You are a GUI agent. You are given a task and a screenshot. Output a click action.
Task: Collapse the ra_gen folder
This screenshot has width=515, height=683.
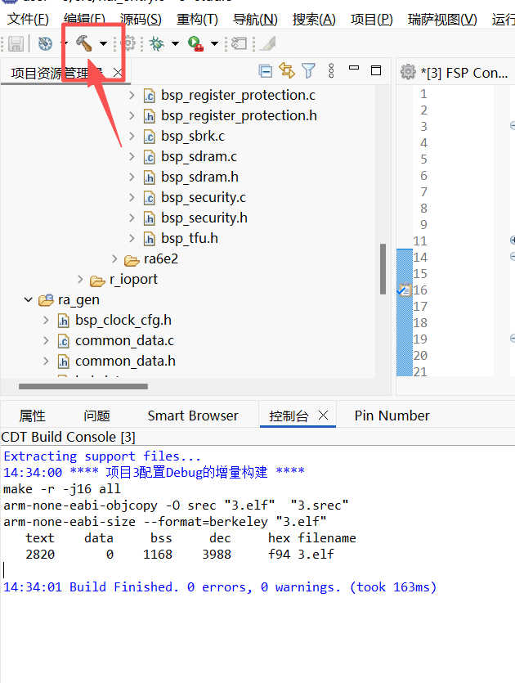[29, 299]
